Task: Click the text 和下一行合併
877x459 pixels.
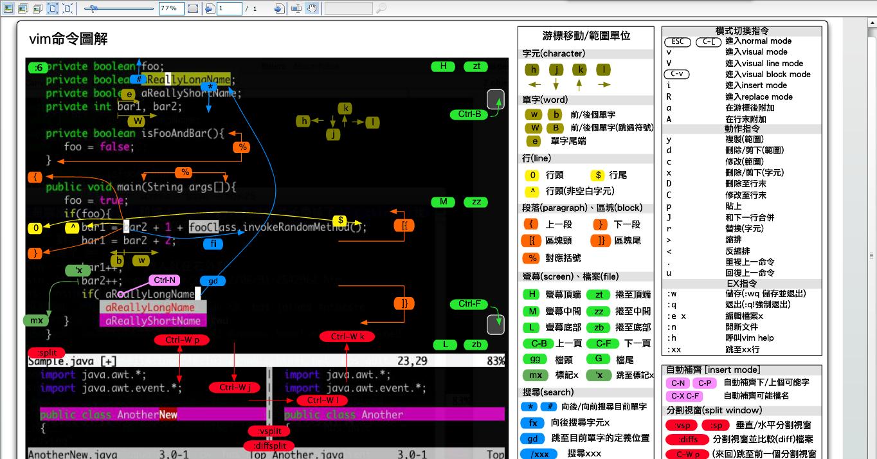Action: point(750,217)
